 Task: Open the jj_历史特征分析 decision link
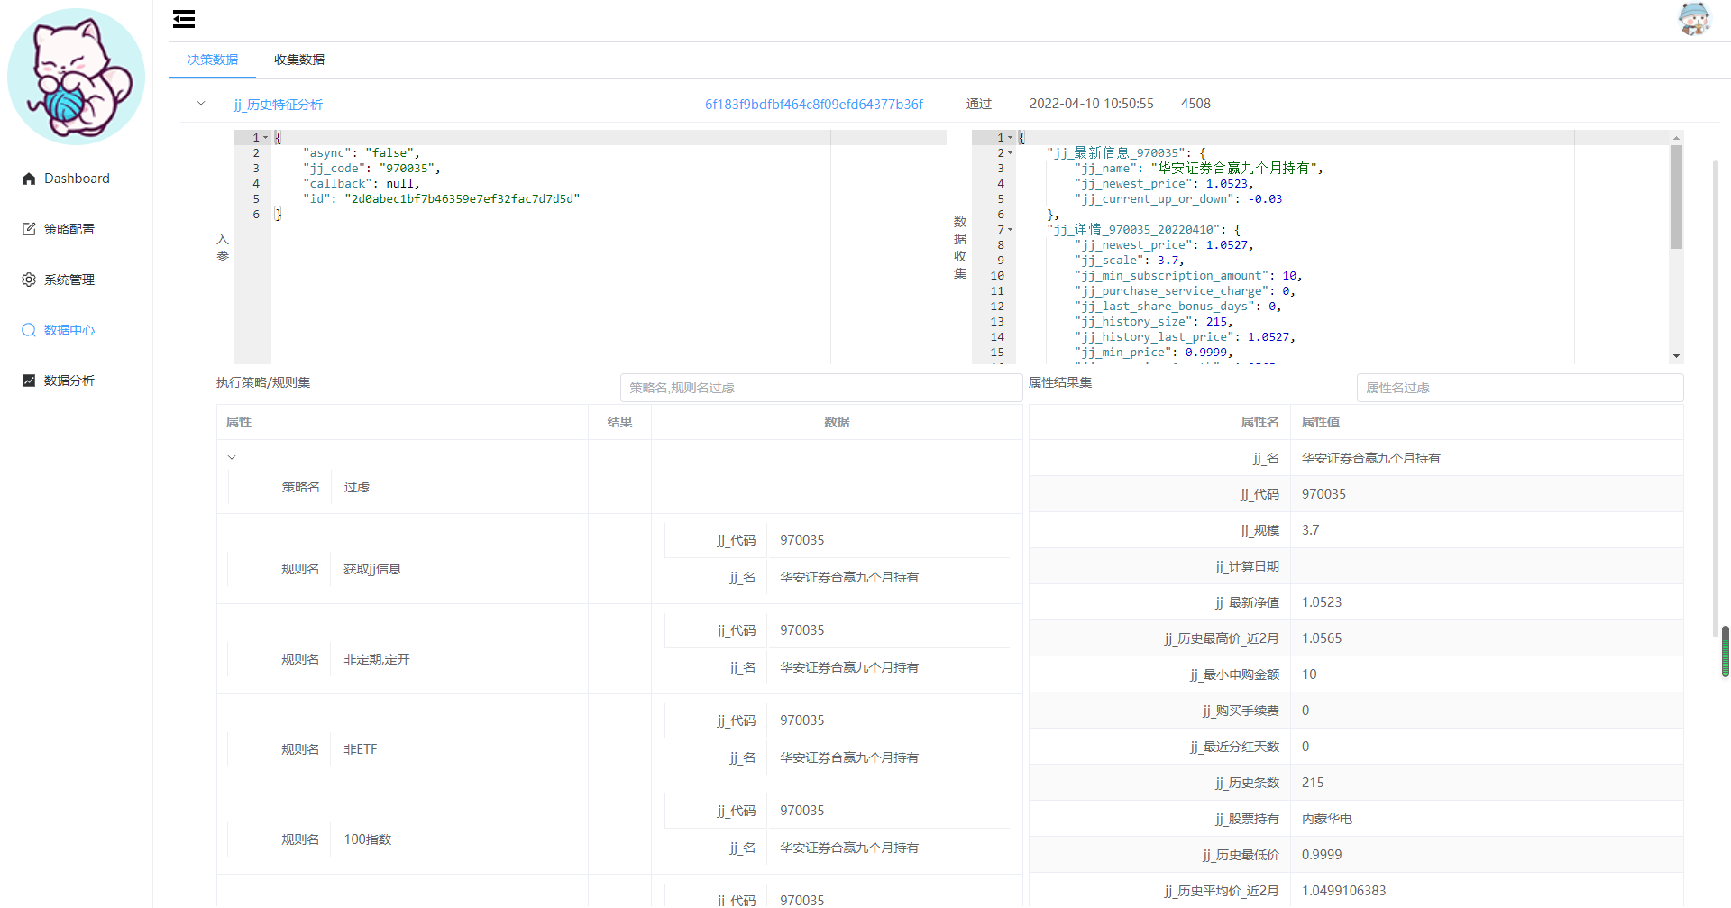click(x=279, y=105)
